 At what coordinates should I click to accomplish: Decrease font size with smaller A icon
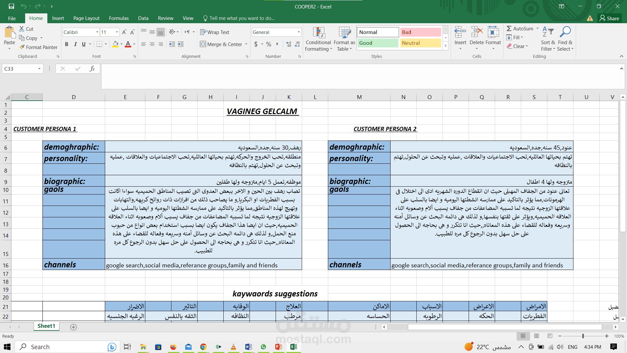pos(132,32)
